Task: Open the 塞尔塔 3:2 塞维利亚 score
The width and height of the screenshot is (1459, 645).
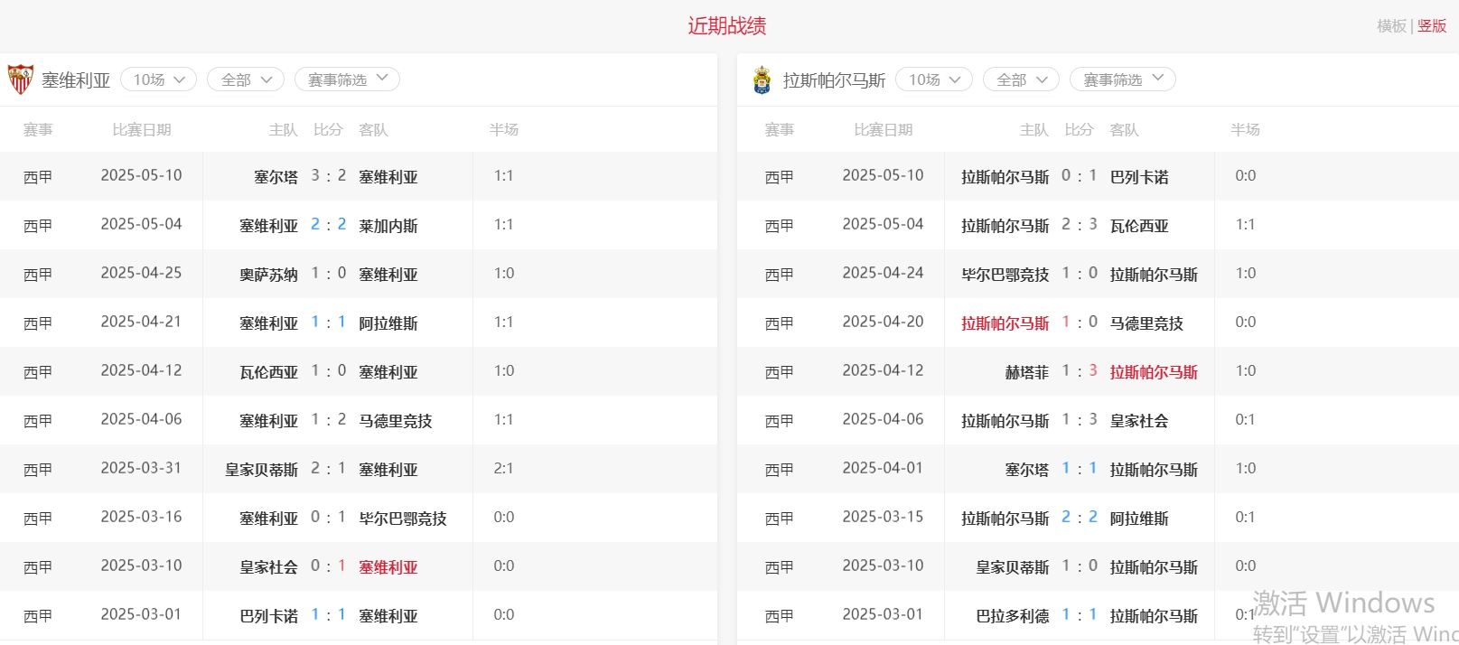Action: (x=328, y=176)
